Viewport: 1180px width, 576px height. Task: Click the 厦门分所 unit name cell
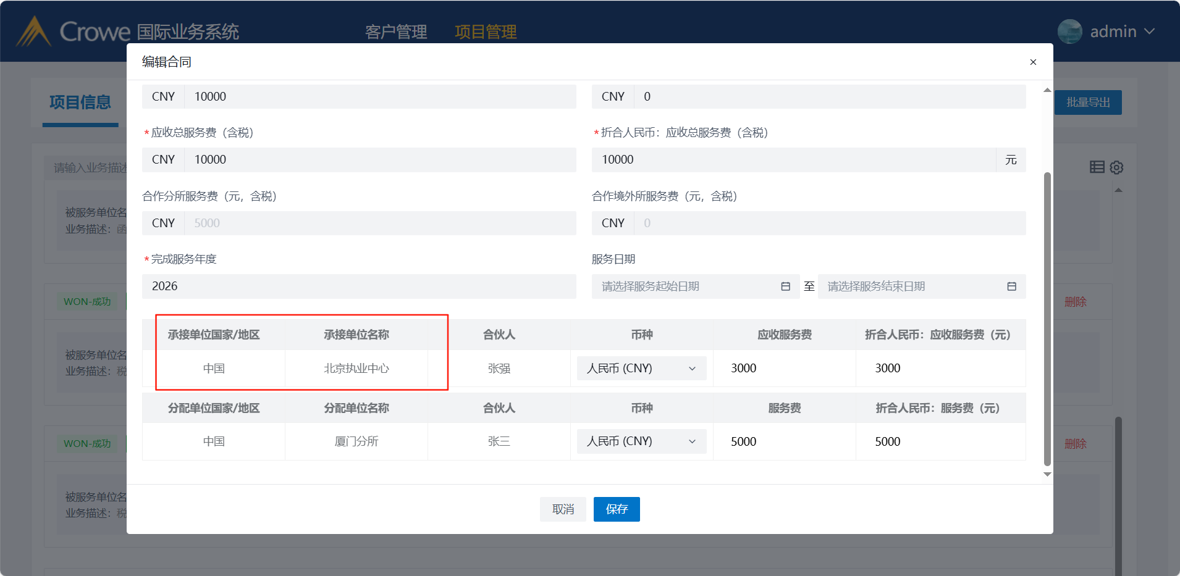pyautogui.click(x=356, y=441)
